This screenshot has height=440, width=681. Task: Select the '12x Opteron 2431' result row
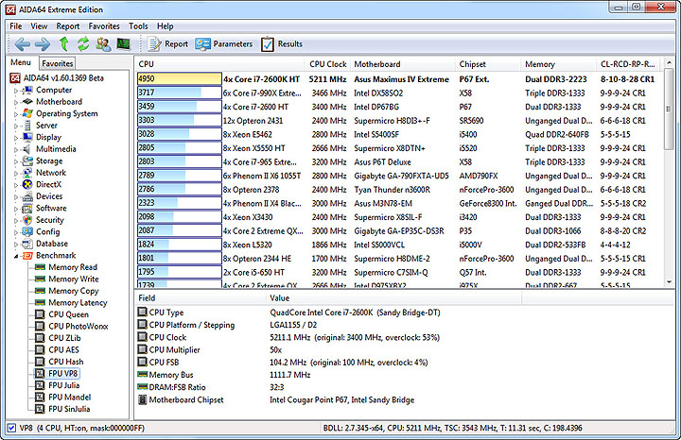pos(398,121)
